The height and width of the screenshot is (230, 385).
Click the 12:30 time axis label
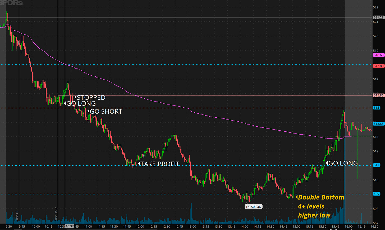(x=166, y=227)
